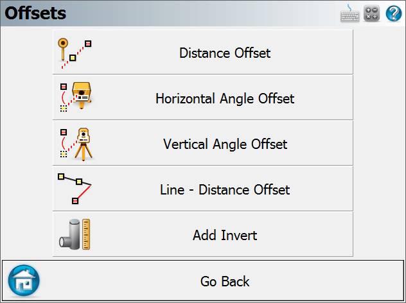Select the Line - Distance Offset diagram icon
This screenshot has height=303, width=406.
(75, 189)
